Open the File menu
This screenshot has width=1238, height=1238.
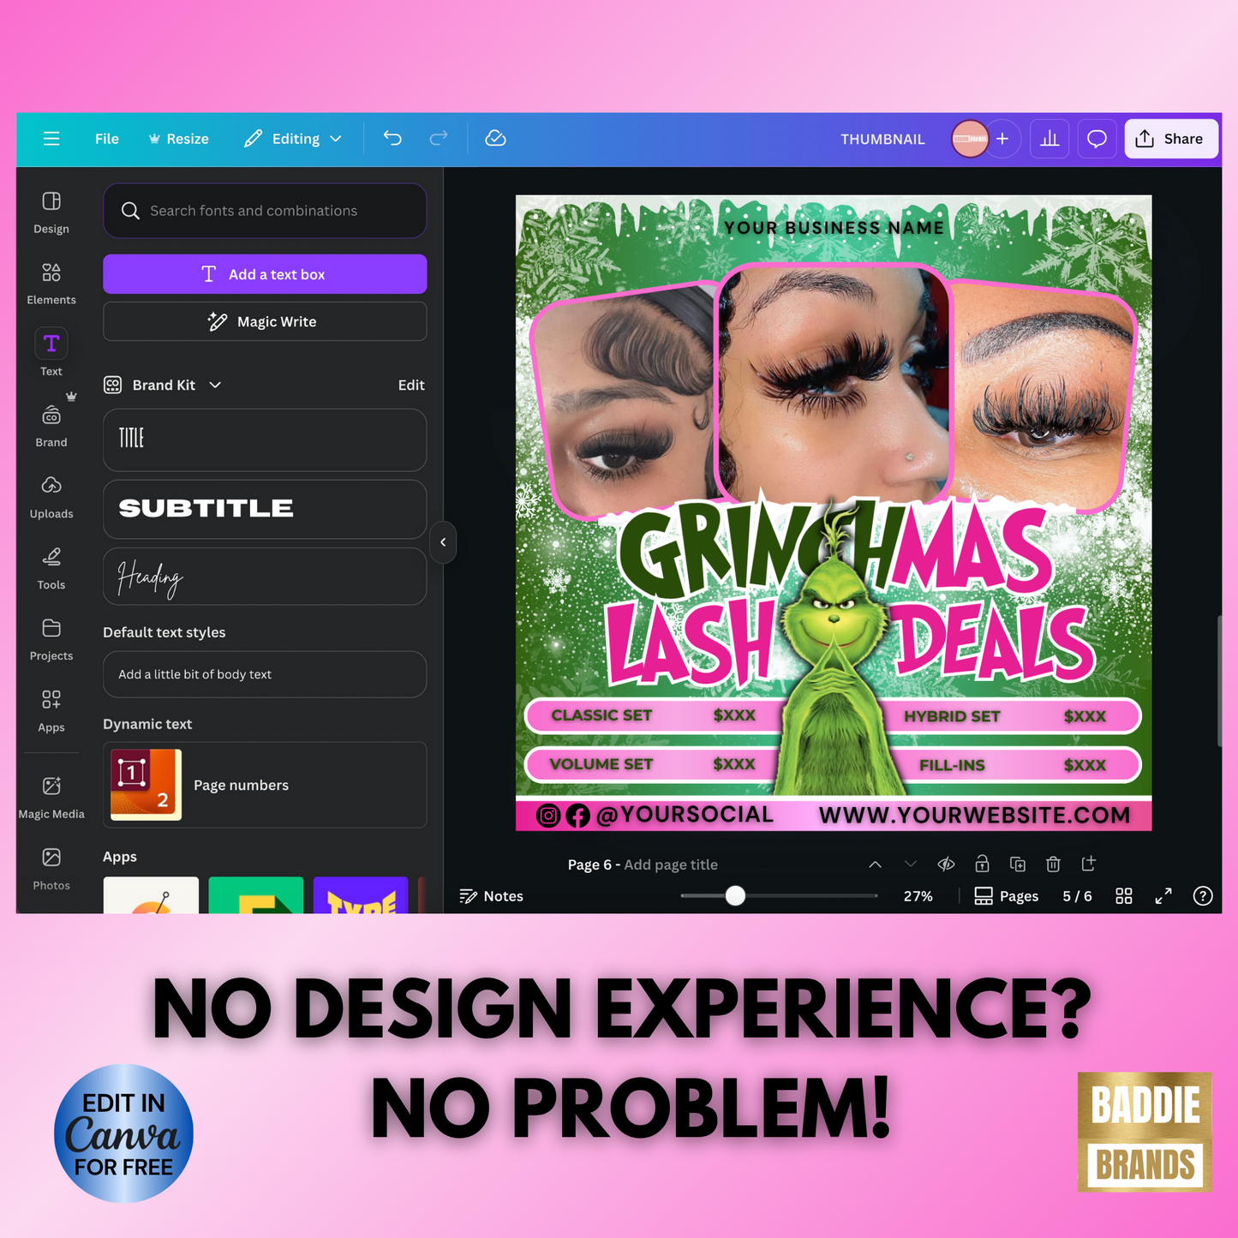click(106, 138)
